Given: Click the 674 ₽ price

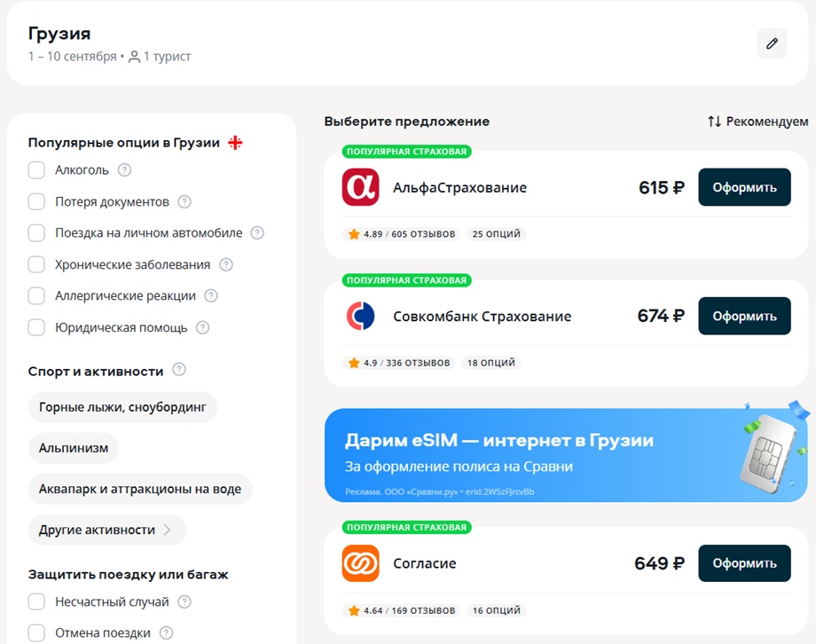Looking at the screenshot, I should [661, 316].
